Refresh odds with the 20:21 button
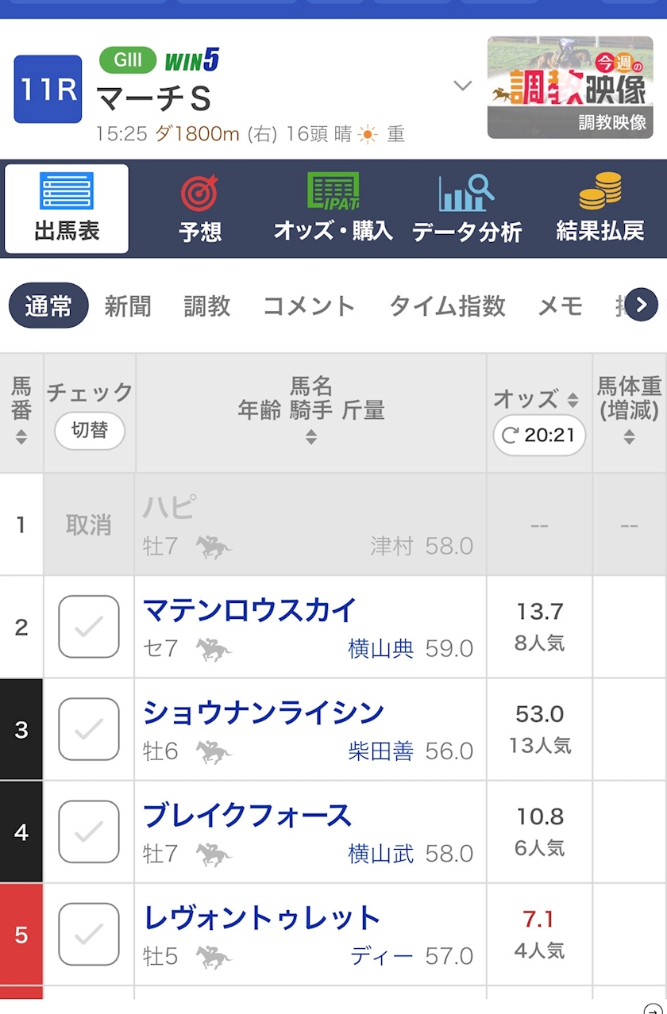667x1014 pixels. point(539,435)
